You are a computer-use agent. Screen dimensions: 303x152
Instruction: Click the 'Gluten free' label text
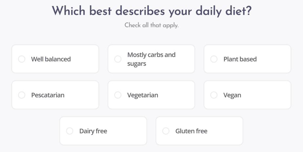point(191,131)
